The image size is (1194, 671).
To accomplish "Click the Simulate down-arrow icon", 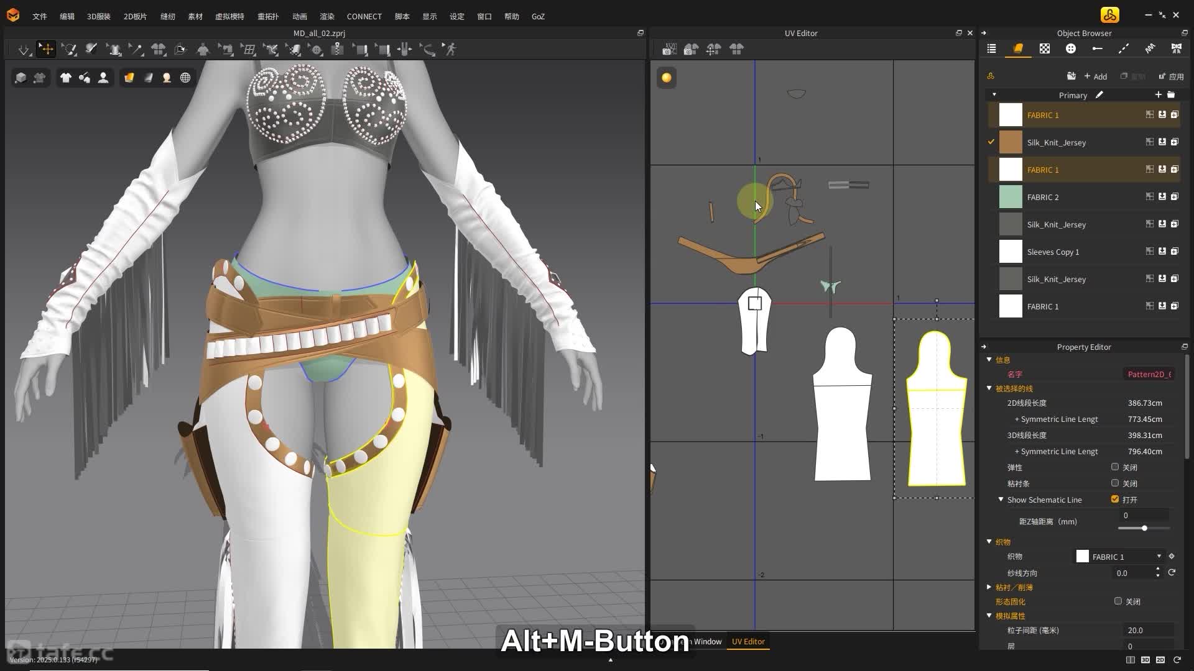I will click(24, 49).
